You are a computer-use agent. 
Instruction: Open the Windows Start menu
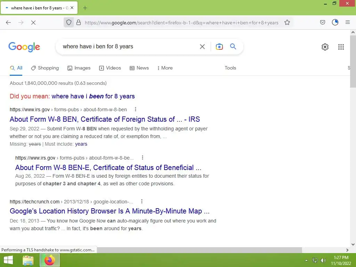tap(8, 260)
